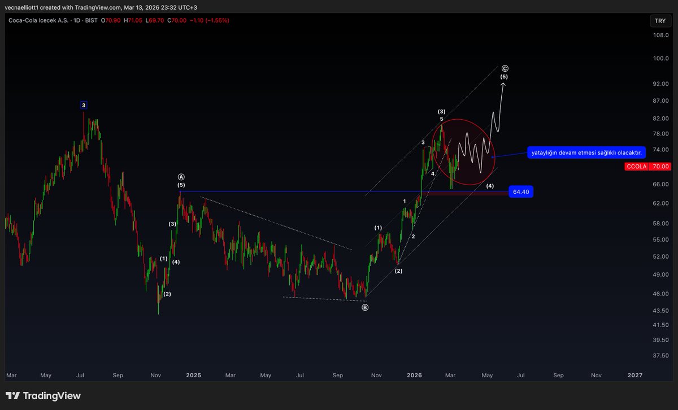678x410 pixels.
Task: Click the 92.00 price axis label
Action: pos(660,84)
